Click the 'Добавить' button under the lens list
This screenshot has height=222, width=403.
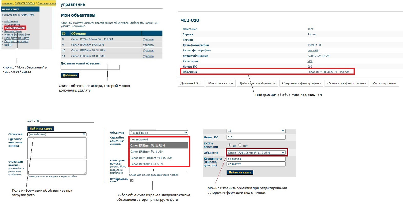coord(70,75)
